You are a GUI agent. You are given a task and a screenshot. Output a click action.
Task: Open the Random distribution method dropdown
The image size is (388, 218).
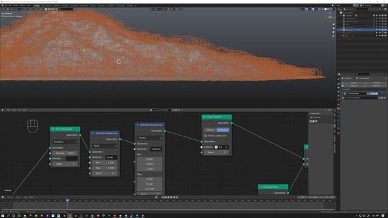(65, 142)
